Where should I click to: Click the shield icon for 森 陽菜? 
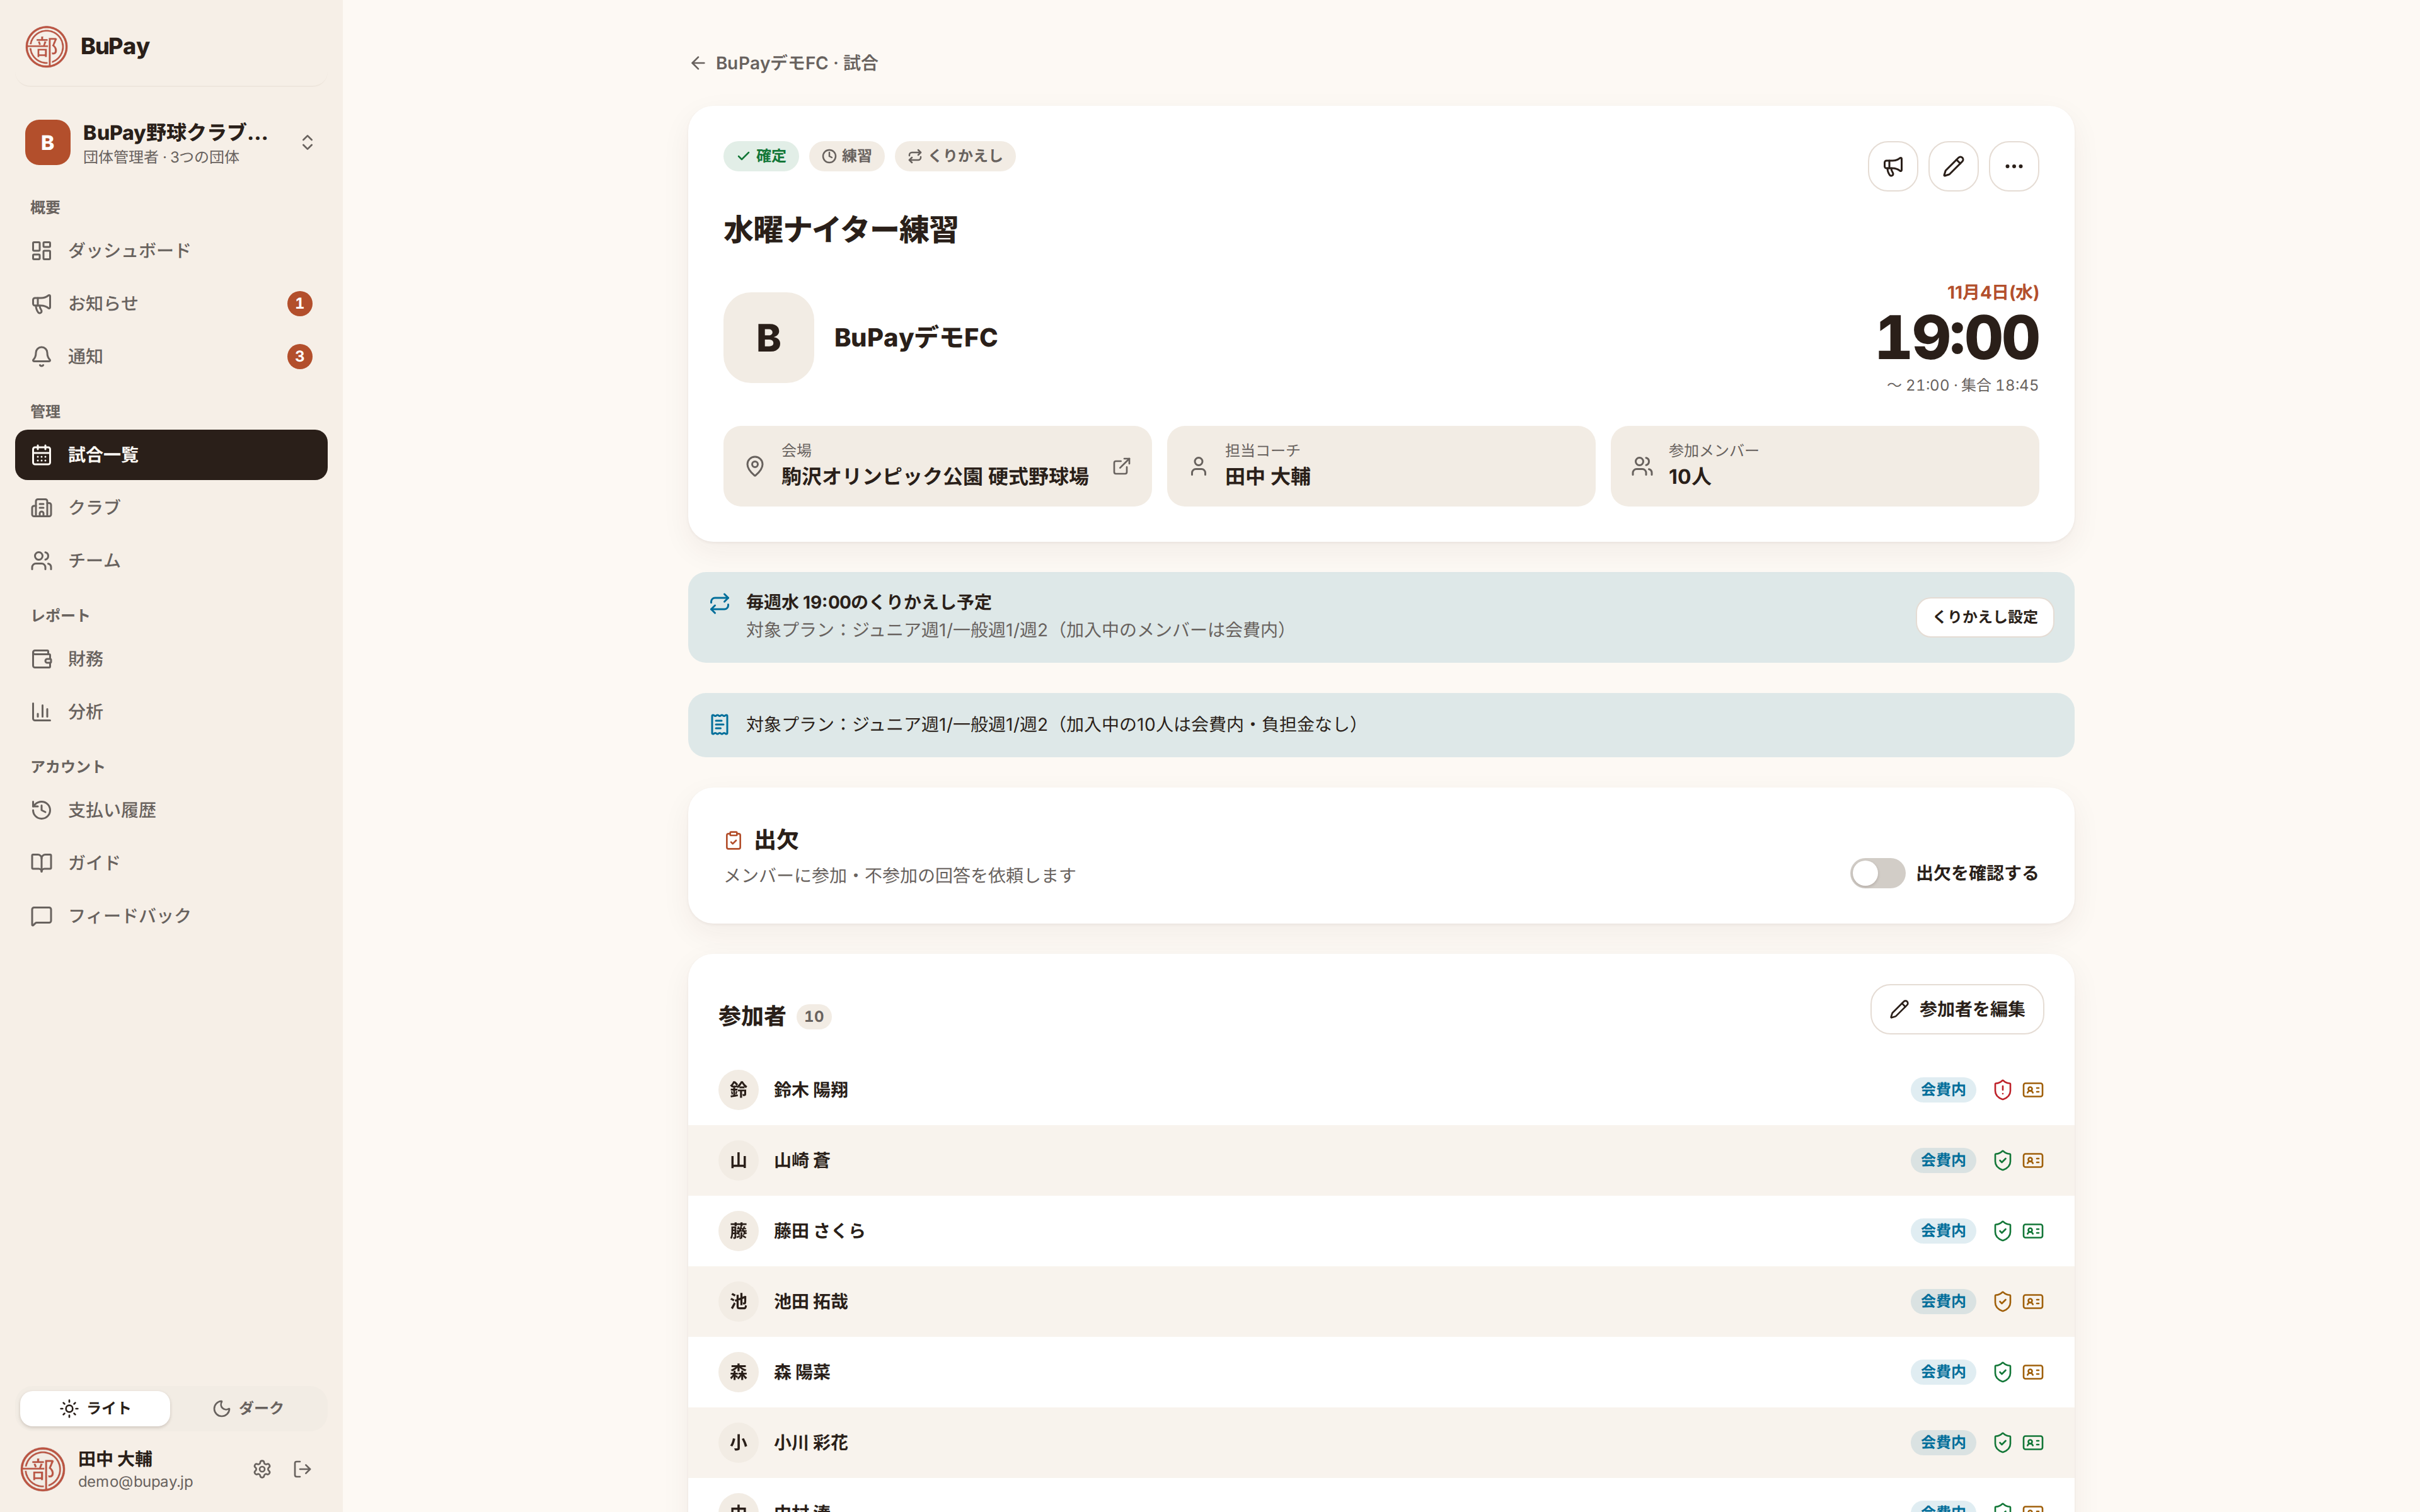(2002, 1372)
